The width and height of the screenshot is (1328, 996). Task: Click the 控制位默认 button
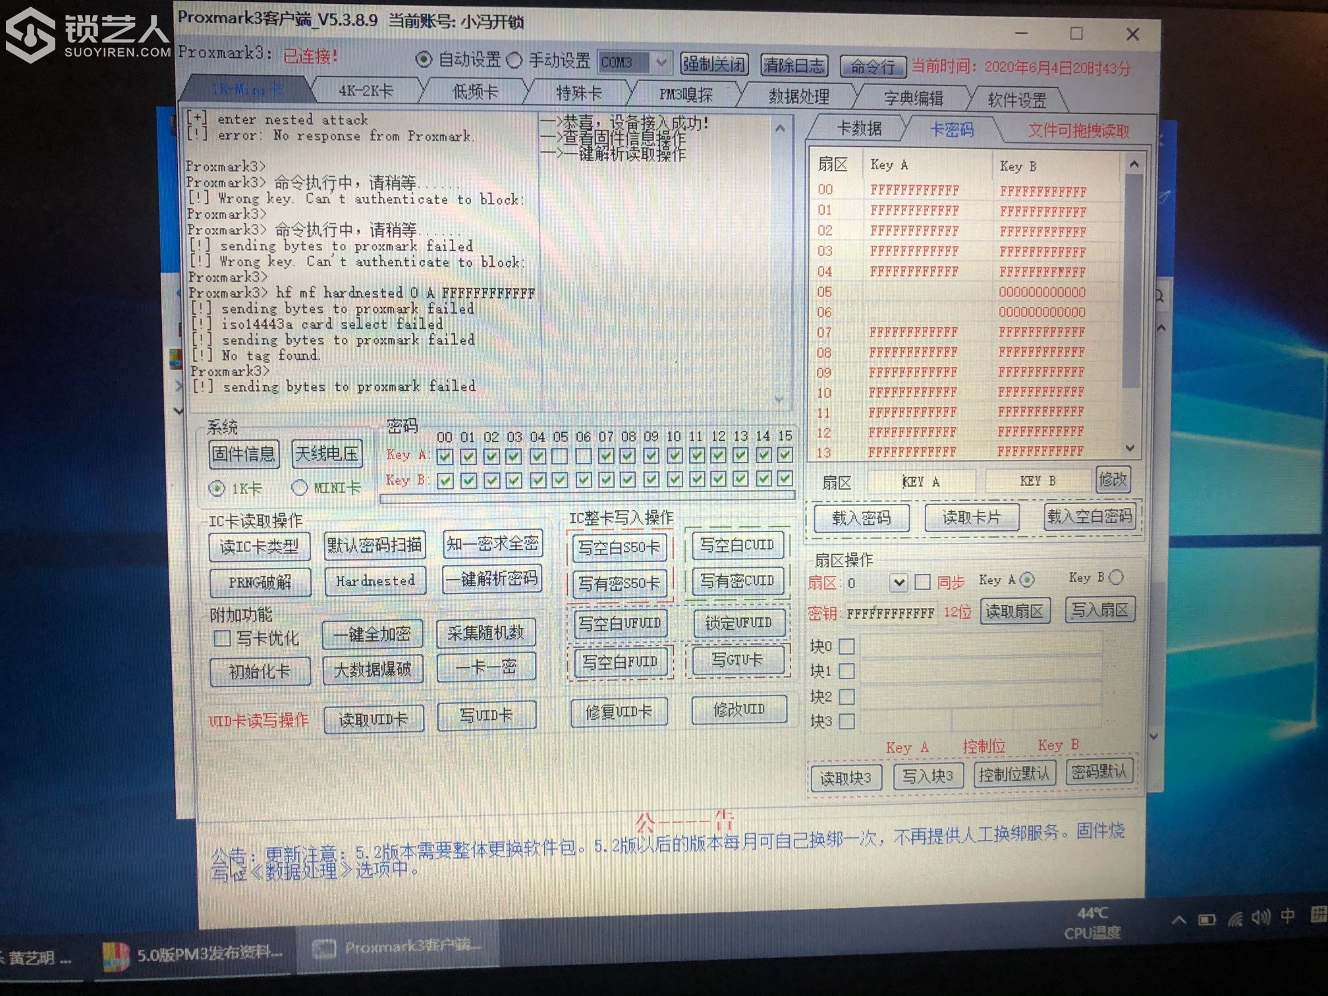click(1014, 774)
